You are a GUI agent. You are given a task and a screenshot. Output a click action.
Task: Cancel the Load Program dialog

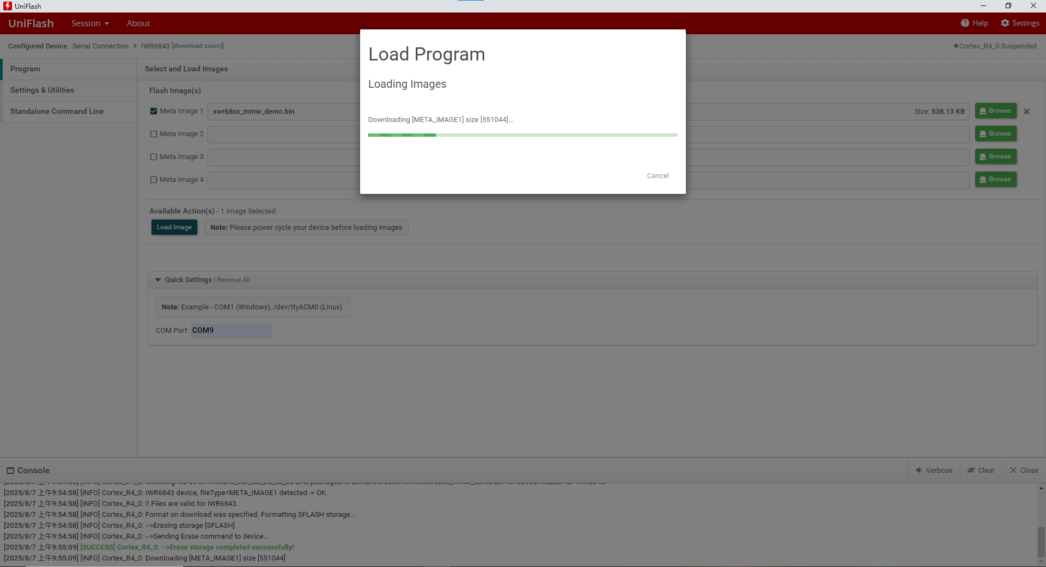658,176
